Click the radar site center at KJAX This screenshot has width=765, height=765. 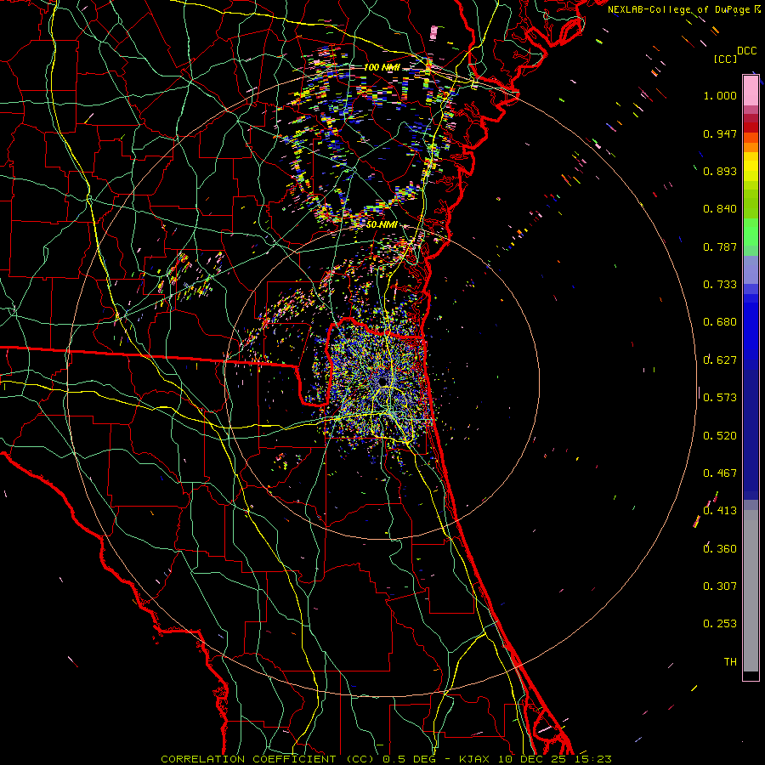(x=382, y=382)
